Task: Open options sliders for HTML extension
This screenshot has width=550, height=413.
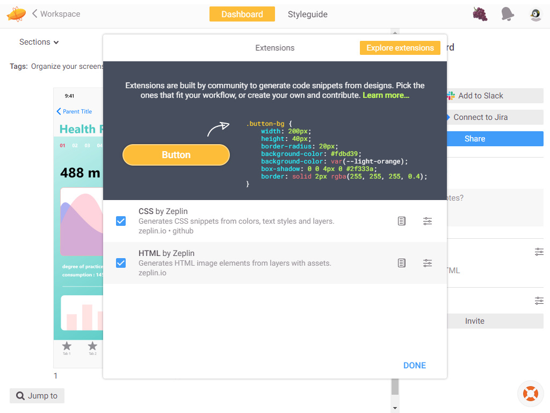Action: pyautogui.click(x=427, y=262)
